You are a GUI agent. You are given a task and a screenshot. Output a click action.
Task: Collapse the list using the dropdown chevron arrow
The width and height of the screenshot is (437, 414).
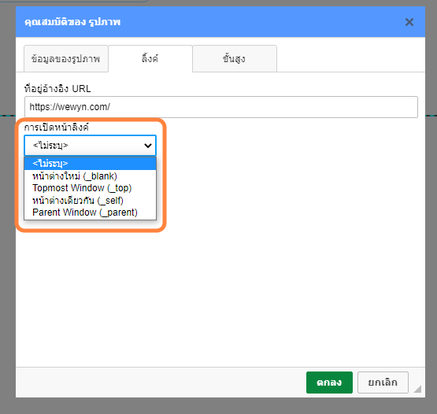pyautogui.click(x=148, y=146)
